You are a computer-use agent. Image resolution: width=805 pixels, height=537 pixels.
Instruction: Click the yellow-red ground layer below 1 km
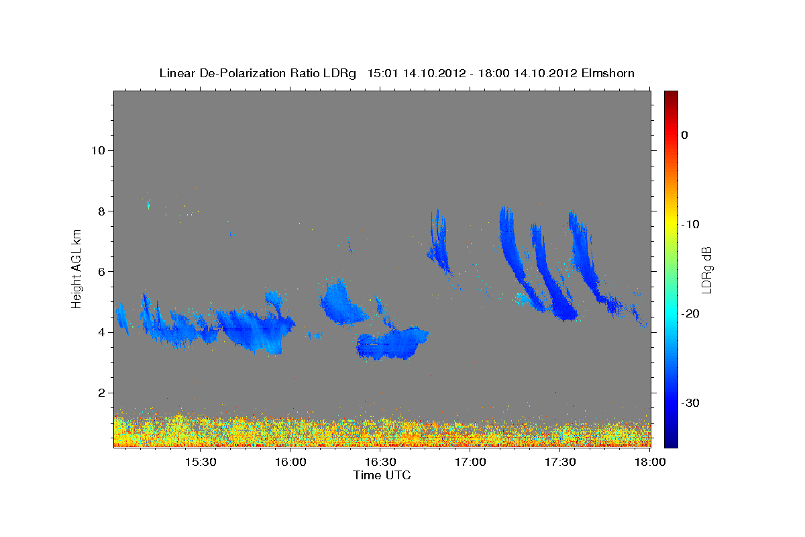pyautogui.click(x=382, y=431)
